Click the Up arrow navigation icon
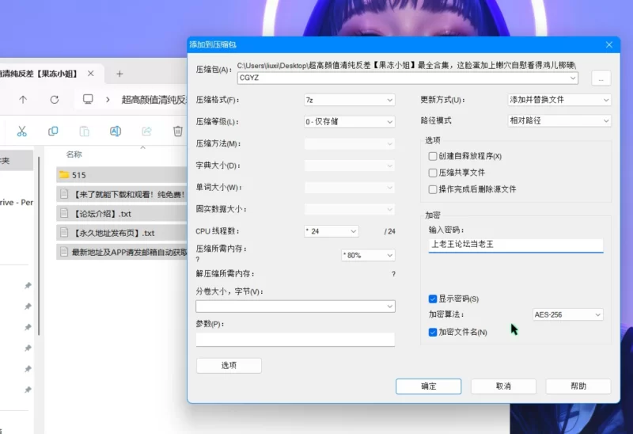The width and height of the screenshot is (633, 434). click(23, 100)
